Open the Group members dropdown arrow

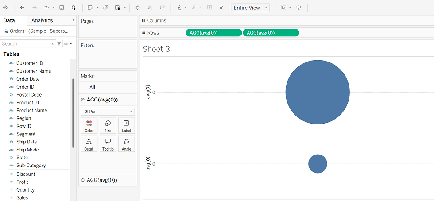(x=201, y=8)
